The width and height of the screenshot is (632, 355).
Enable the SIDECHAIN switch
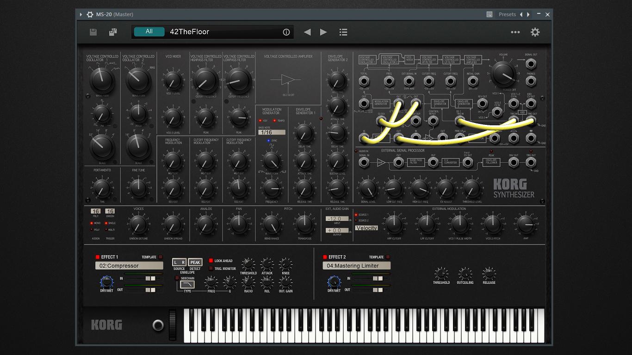177,278
